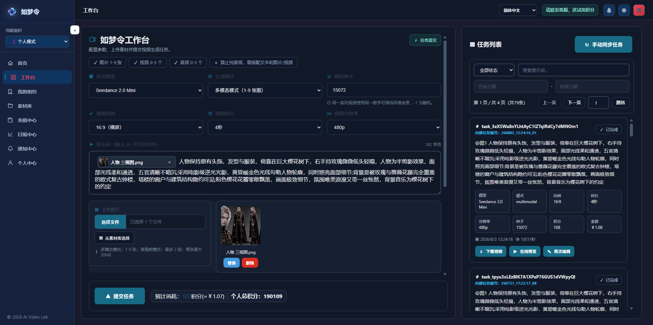Open the 16:9（横屏）aspect ratio dropdown
The image size is (653, 325).
[x=146, y=127]
